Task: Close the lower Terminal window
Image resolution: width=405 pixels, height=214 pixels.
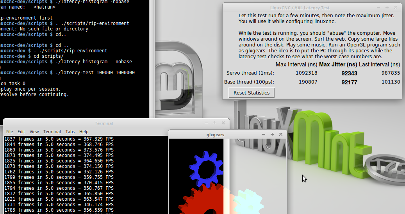Action: pyautogui.click(x=223, y=123)
